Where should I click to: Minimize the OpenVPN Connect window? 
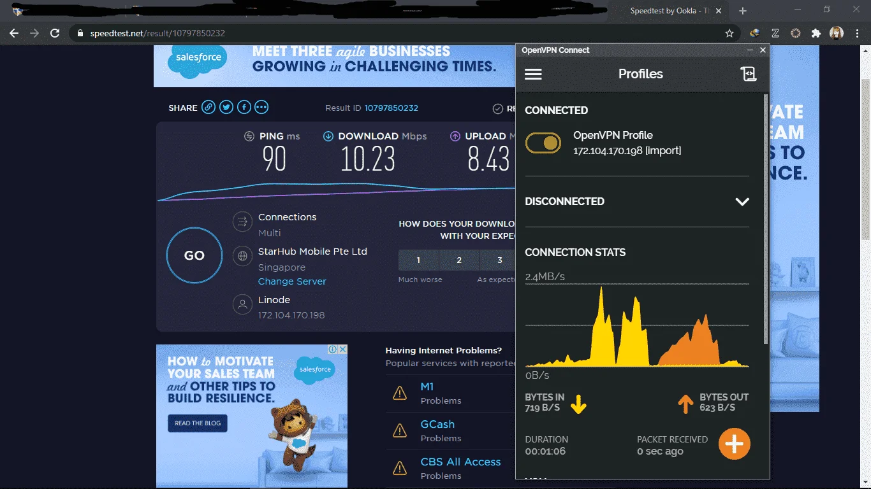pos(750,50)
